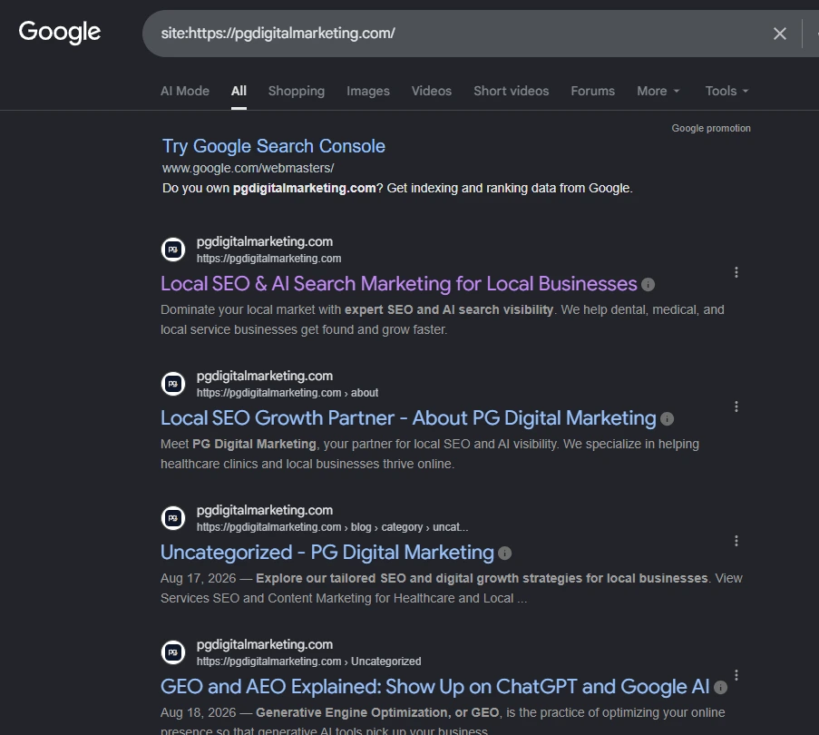Image resolution: width=819 pixels, height=735 pixels.
Task: Expand the More dropdown menu
Action: coord(658,91)
